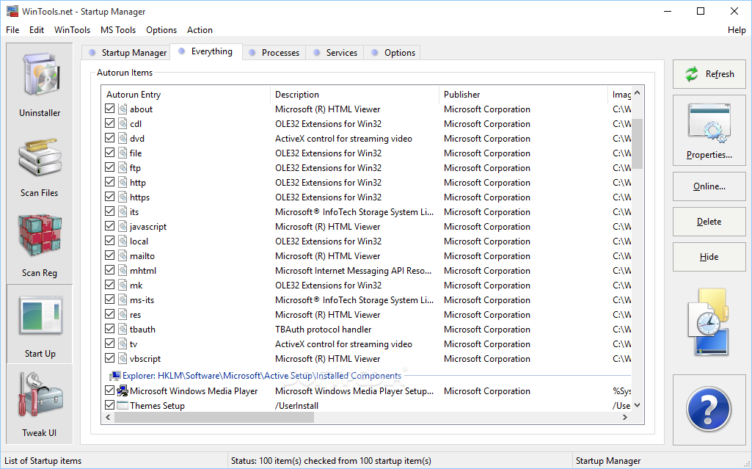The height and width of the screenshot is (469, 752).
Task: Click the Online... button
Action: click(709, 186)
